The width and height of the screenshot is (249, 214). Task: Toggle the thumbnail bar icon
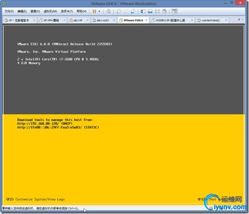[150, 11]
